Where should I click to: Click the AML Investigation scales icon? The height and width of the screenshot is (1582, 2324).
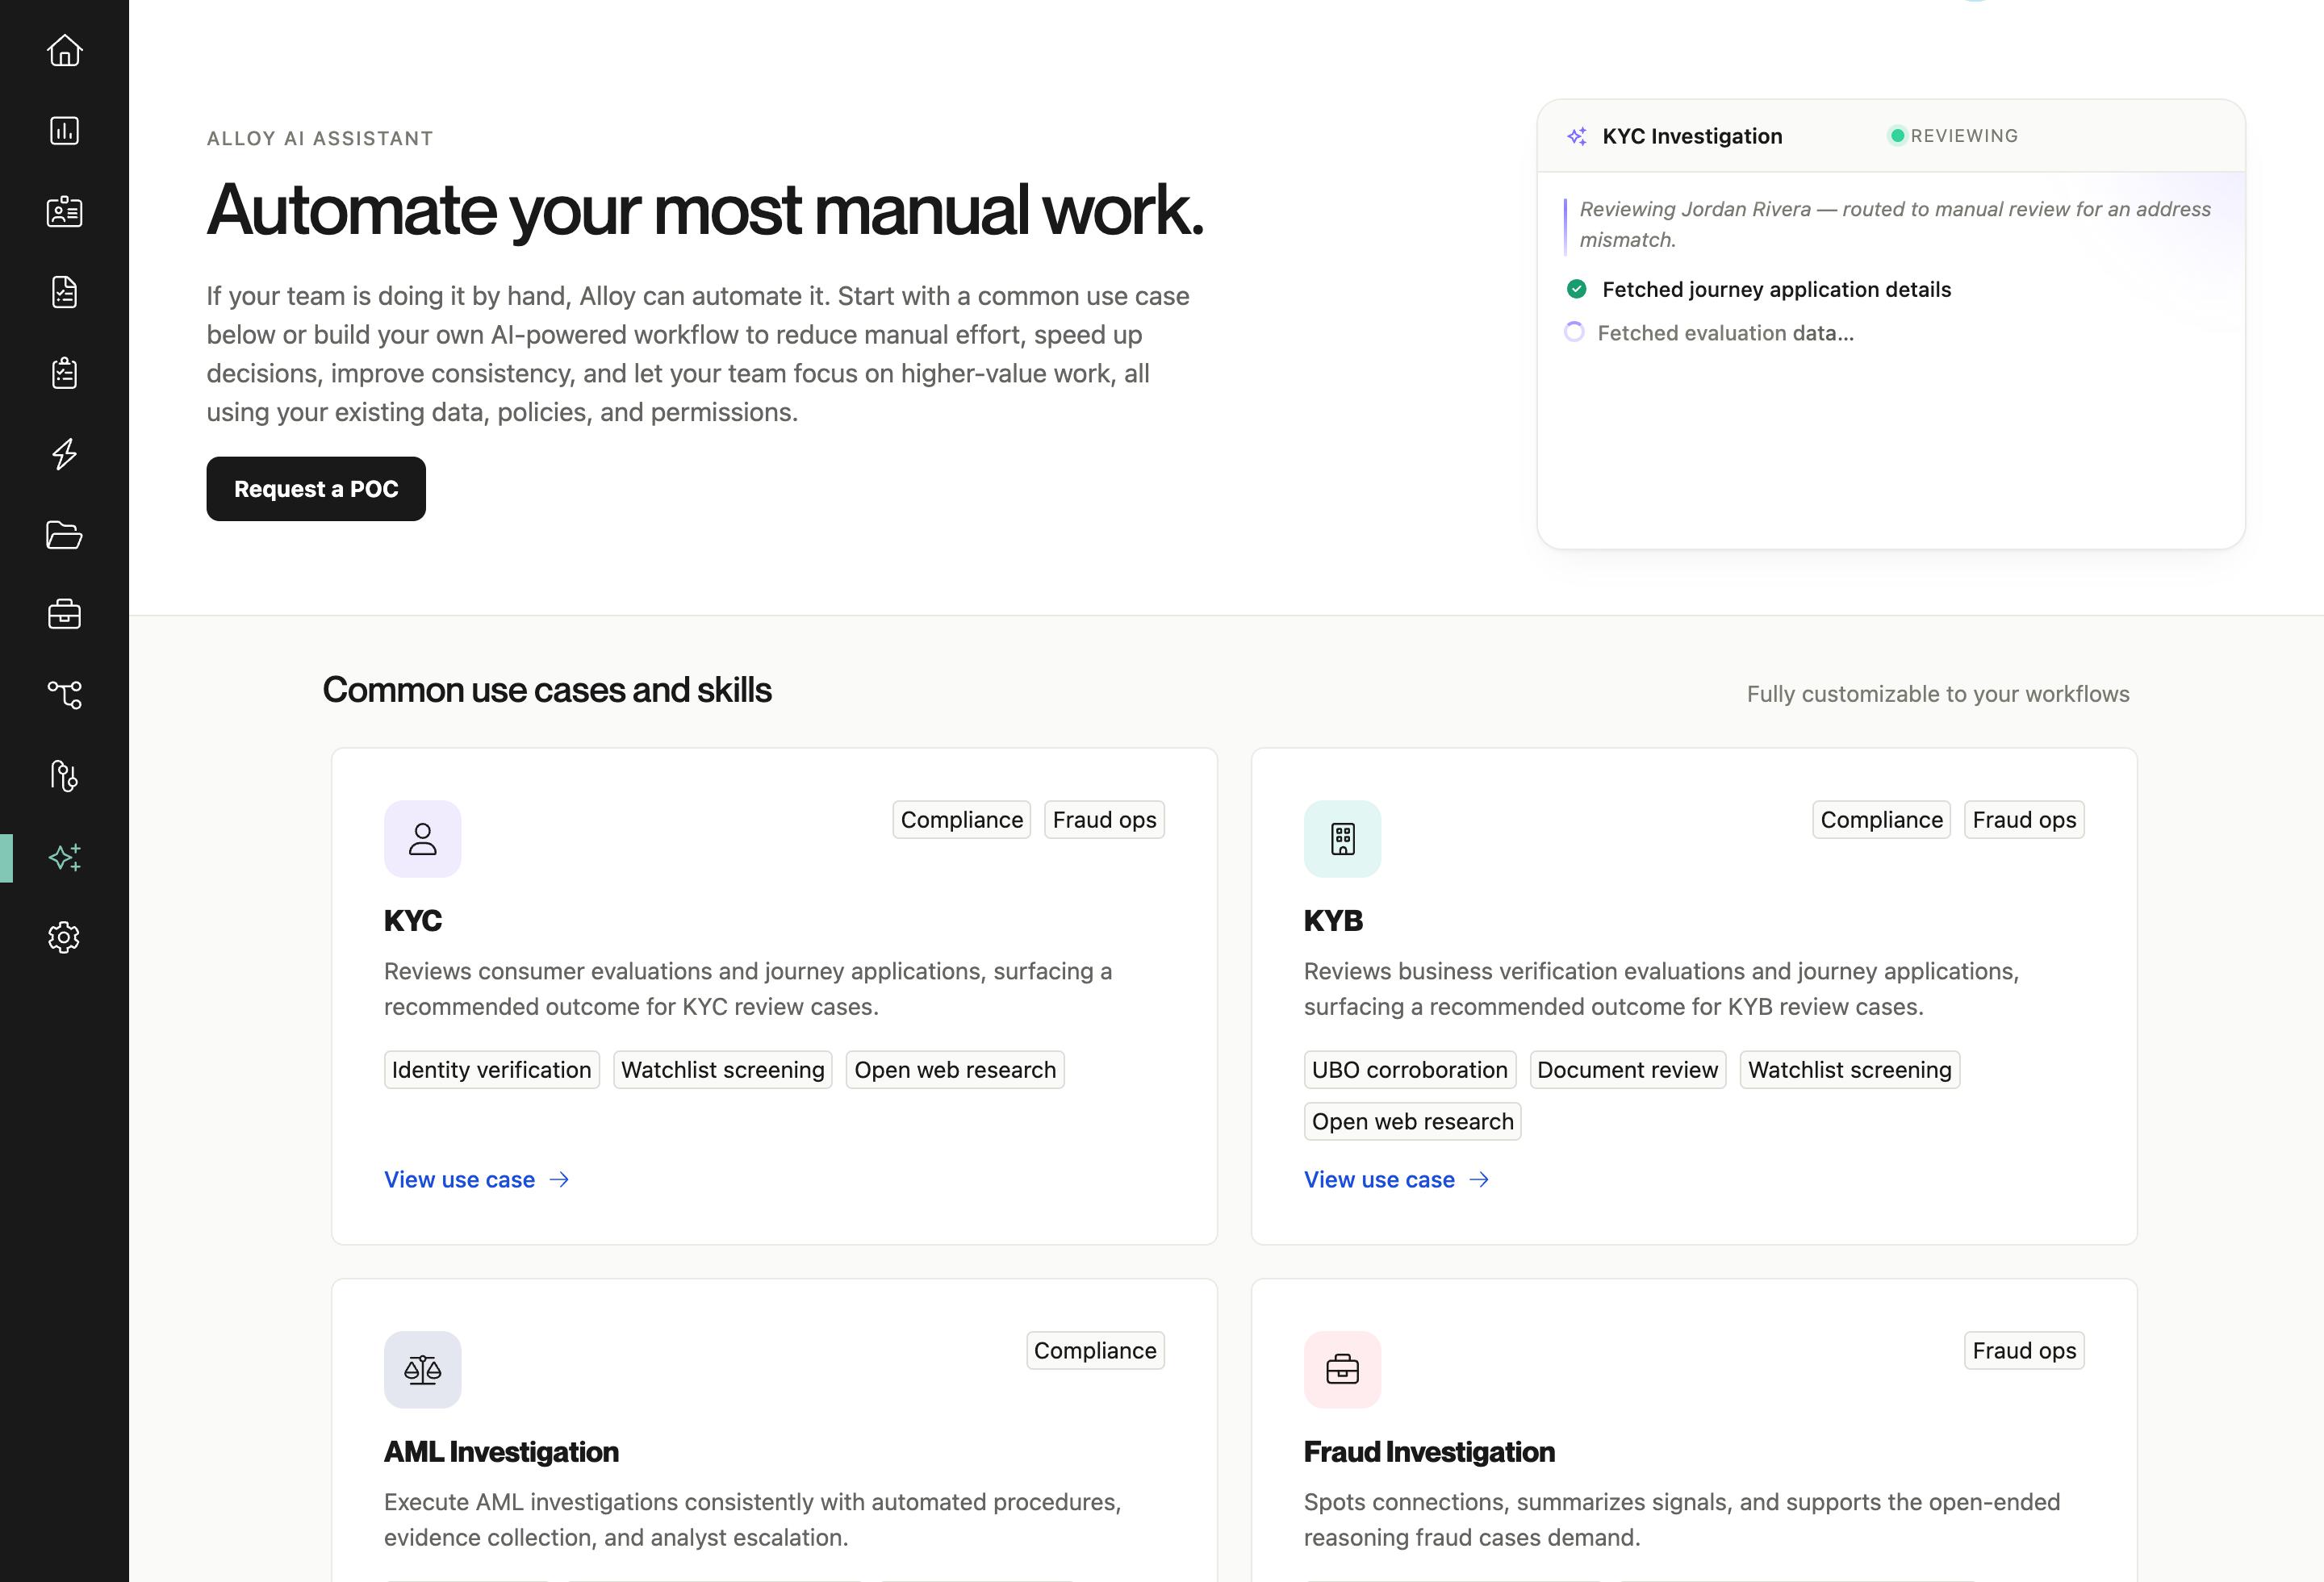(423, 1370)
